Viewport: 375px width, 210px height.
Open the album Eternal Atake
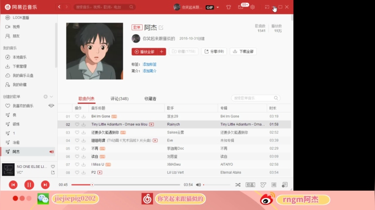pos(231,173)
